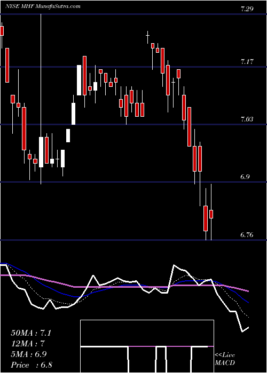Click the 7.17 price axis label
This screenshot has width=267, height=373.
click(247, 62)
